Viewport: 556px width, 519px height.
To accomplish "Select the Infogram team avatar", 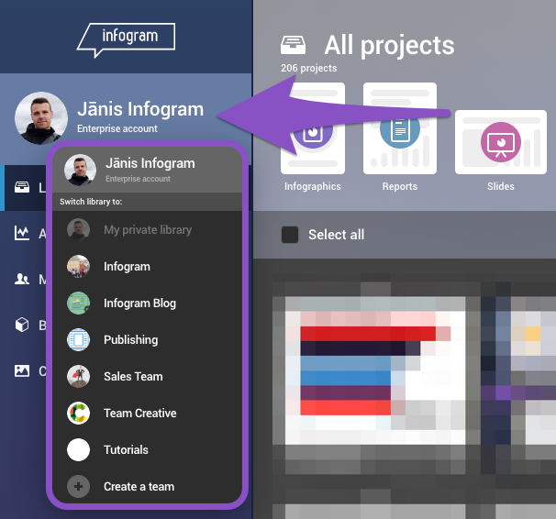I will (78, 266).
